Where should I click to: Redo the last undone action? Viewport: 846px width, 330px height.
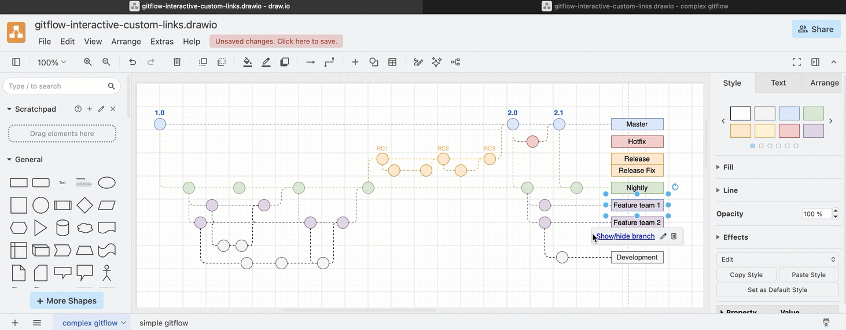[x=151, y=62]
